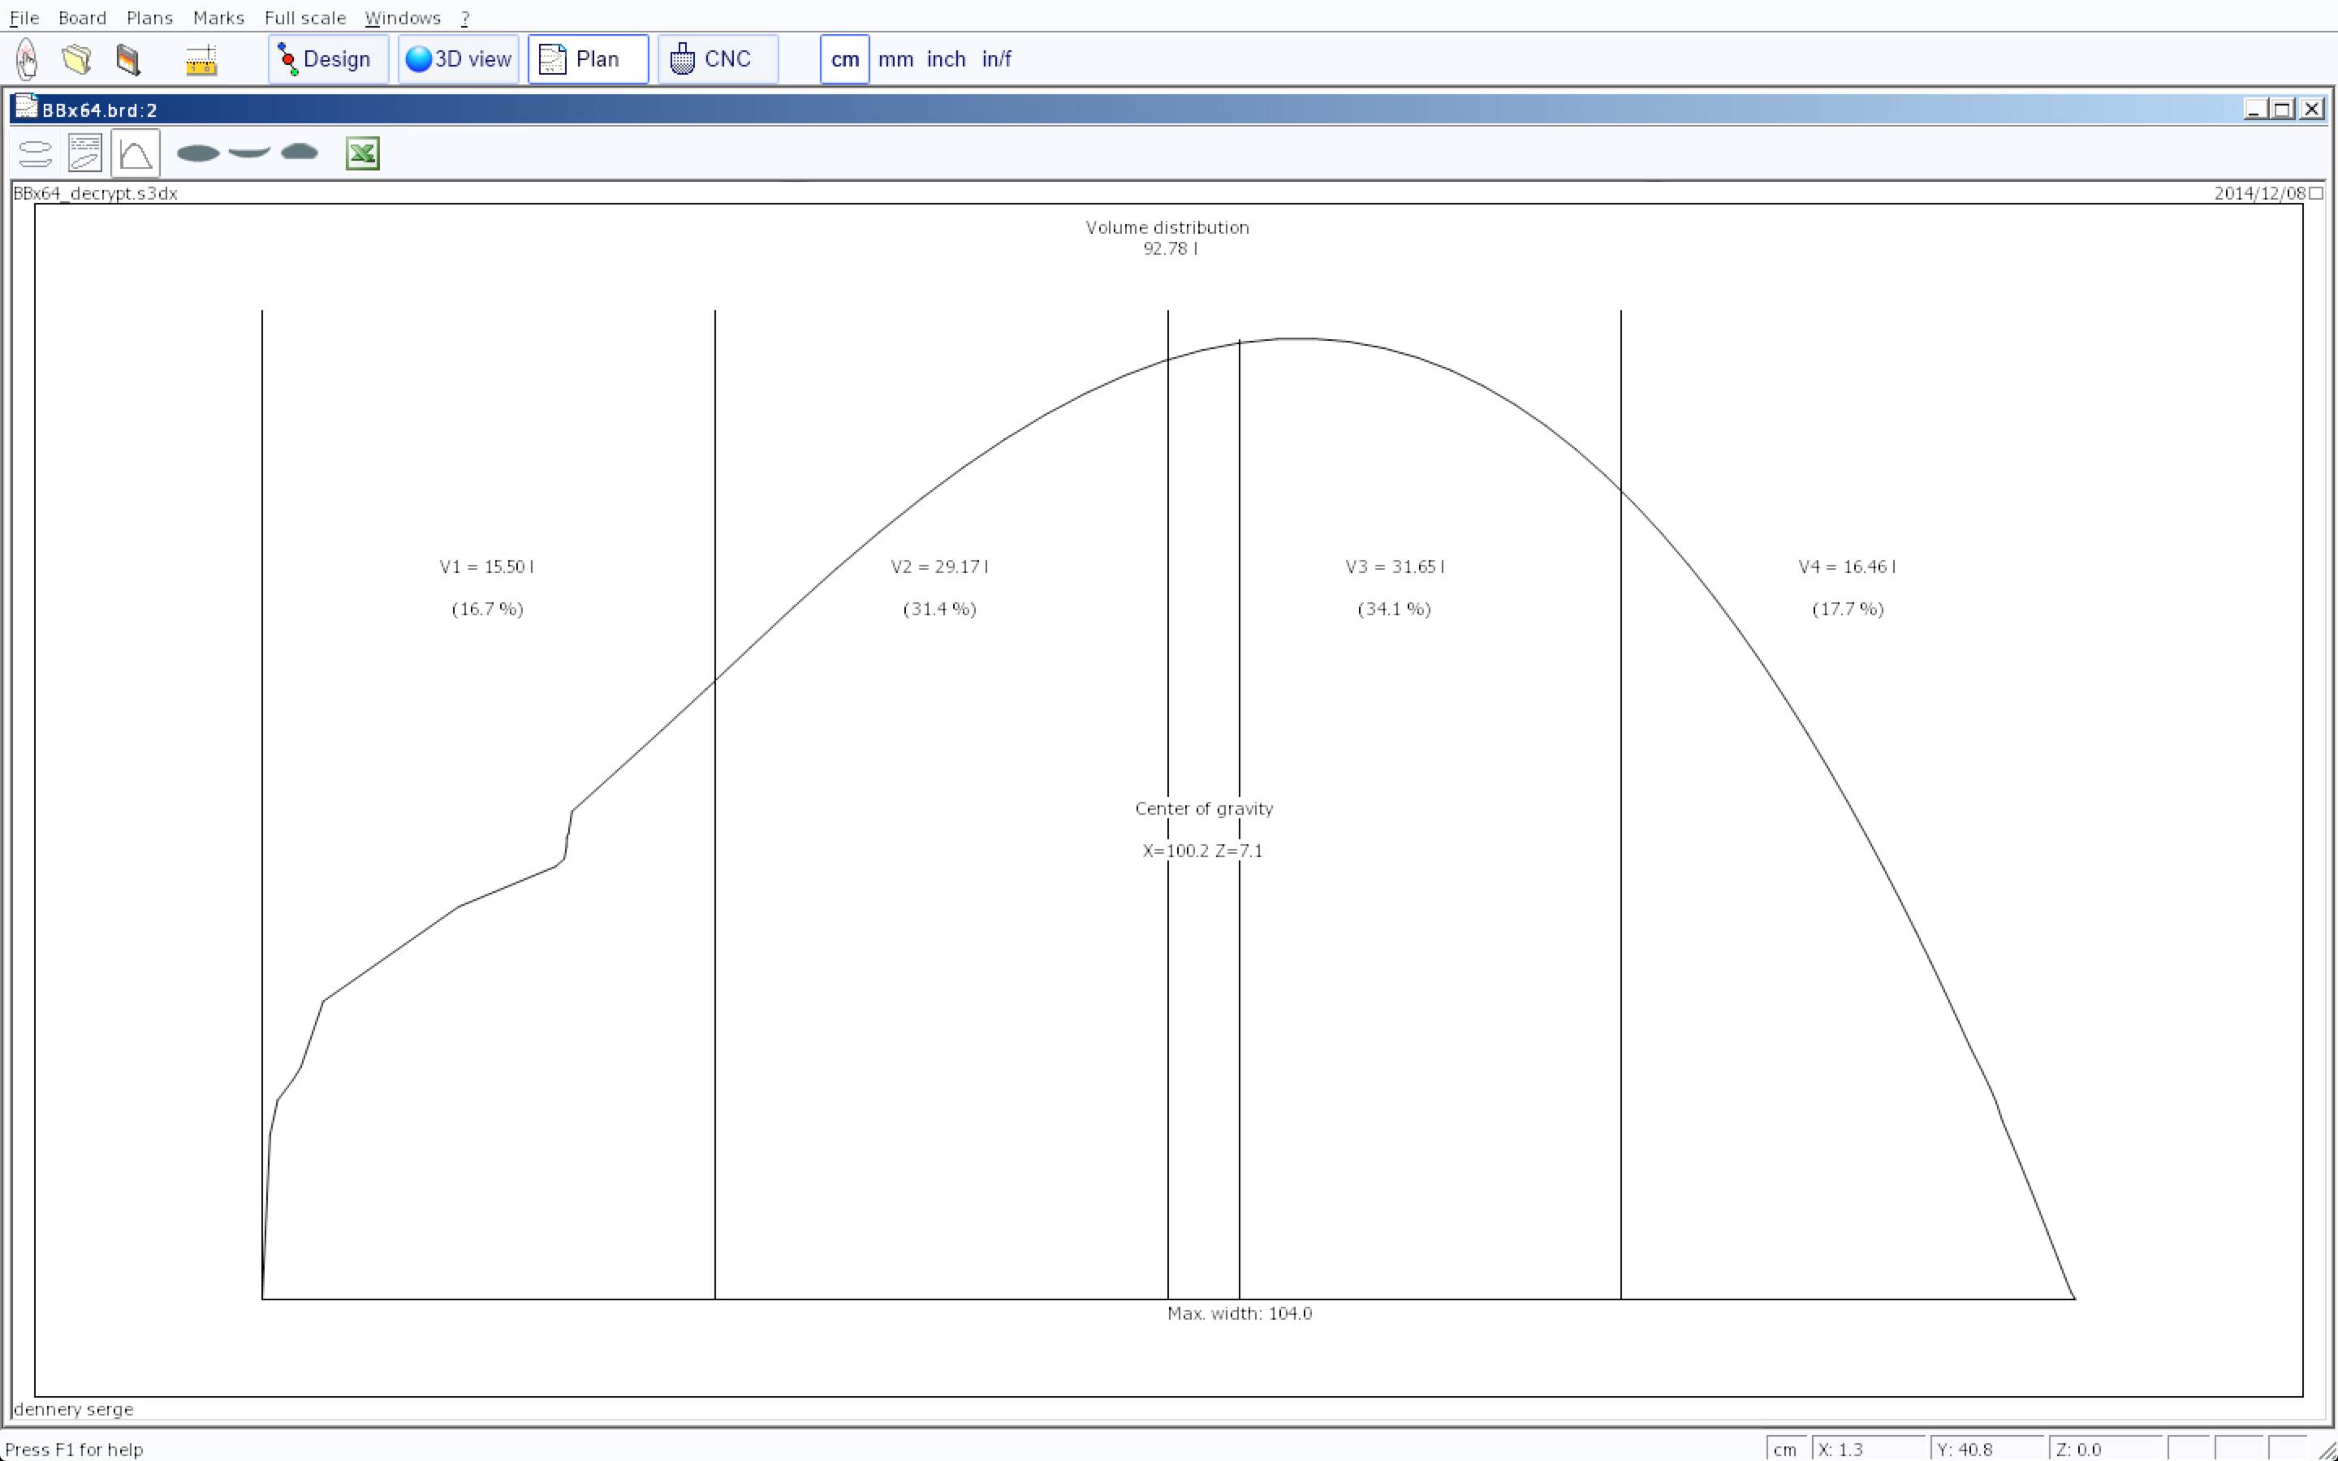Open the Board menu
Image resolution: width=2338 pixels, height=1461 pixels.
[x=82, y=17]
